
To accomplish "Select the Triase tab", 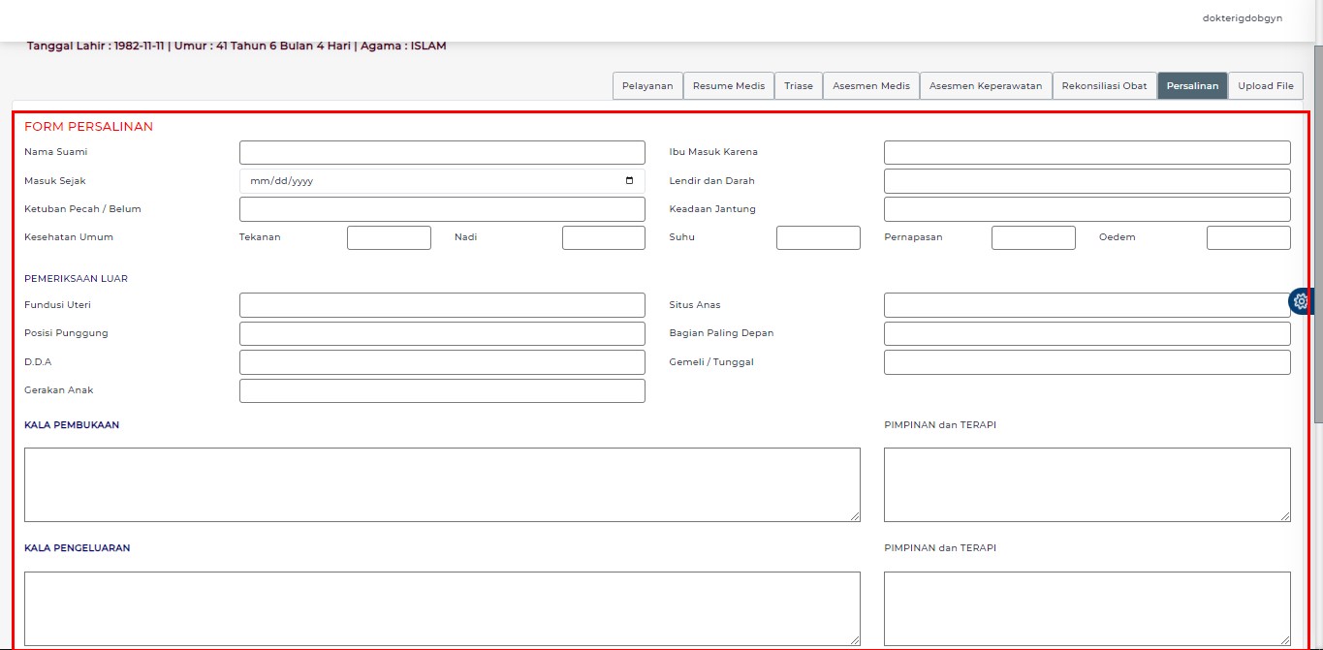I will pyautogui.click(x=799, y=86).
